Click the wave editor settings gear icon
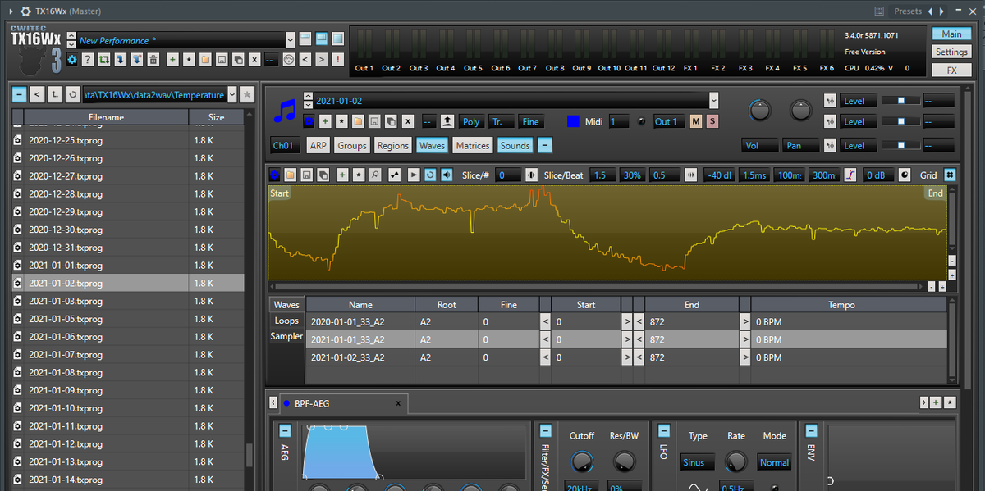 [275, 175]
